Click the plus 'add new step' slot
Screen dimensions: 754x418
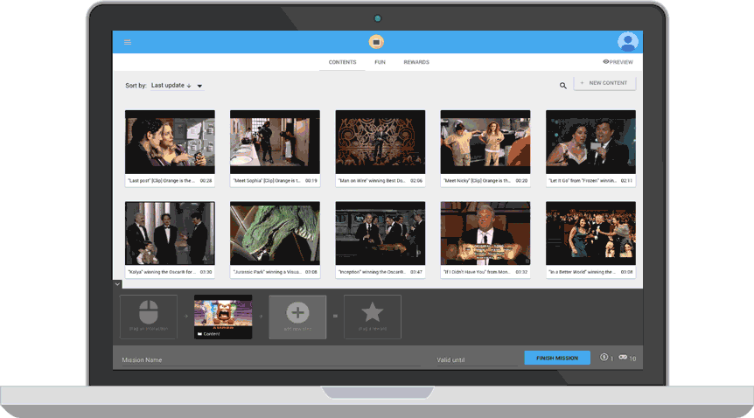coord(297,317)
